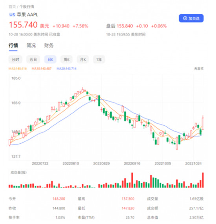
Task: Click 首页 breadcrumb link
Action: (12, 7)
